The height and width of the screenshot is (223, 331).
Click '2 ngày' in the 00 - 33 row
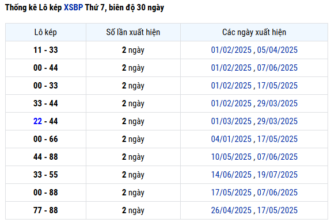tap(133, 86)
